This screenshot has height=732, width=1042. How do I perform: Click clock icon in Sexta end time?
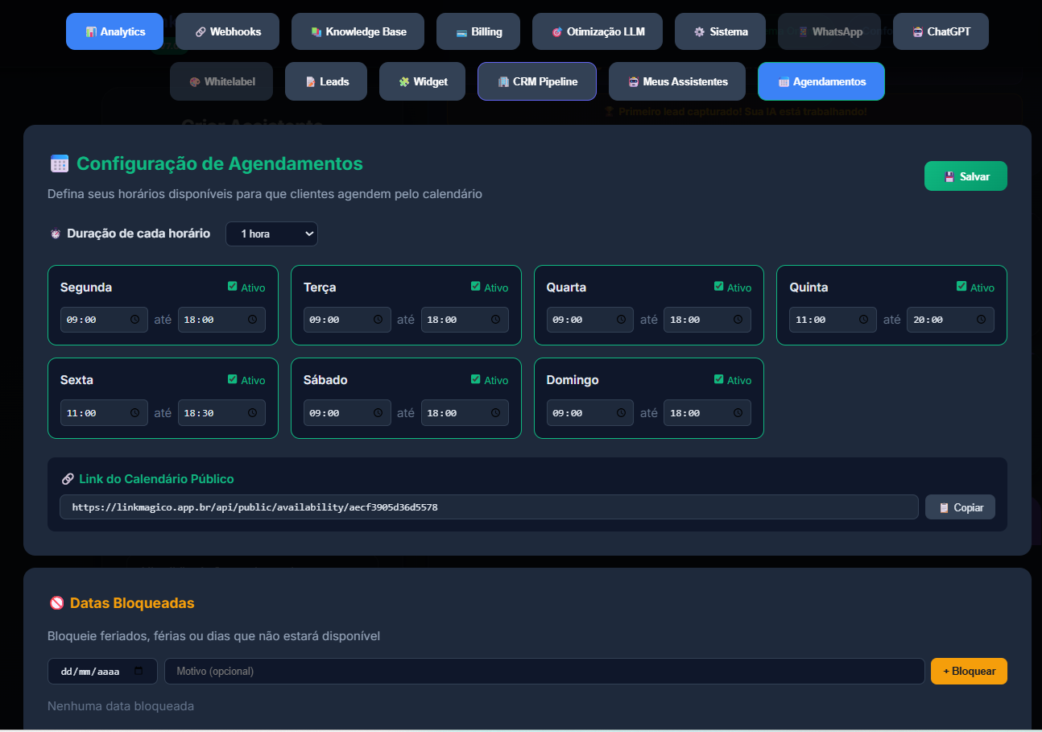253,413
